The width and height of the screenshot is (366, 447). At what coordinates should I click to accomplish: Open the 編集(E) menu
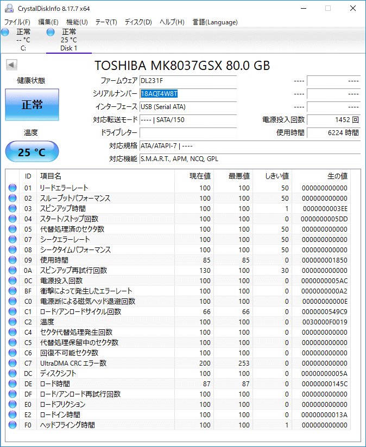[48, 22]
